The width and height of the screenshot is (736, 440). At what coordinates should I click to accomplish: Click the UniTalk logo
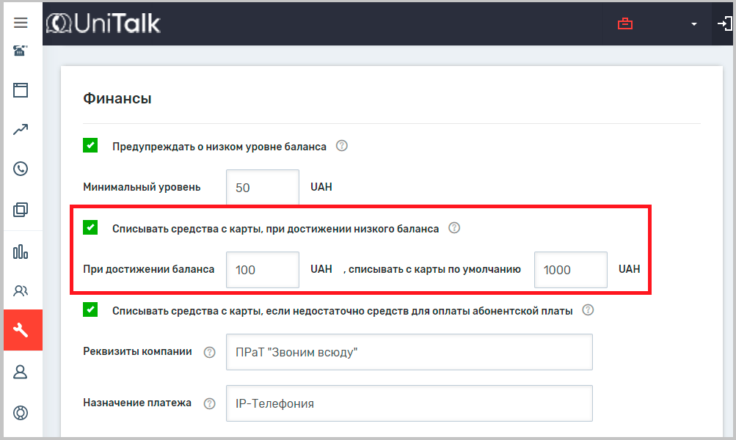point(103,23)
